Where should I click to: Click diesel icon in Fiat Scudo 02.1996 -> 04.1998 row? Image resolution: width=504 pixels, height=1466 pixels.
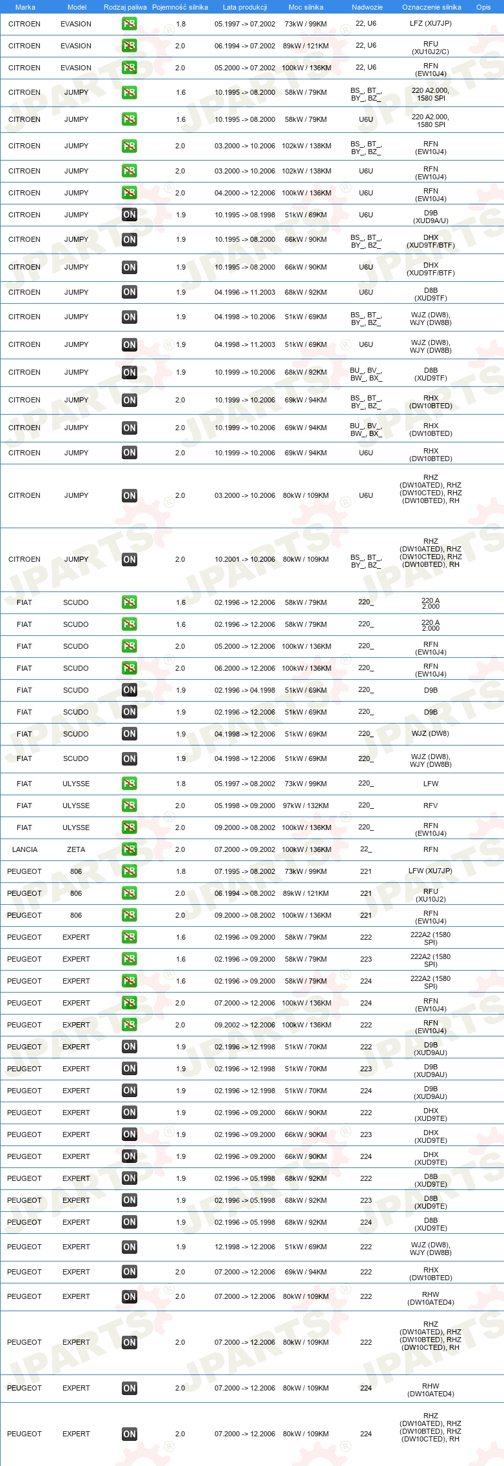129,690
